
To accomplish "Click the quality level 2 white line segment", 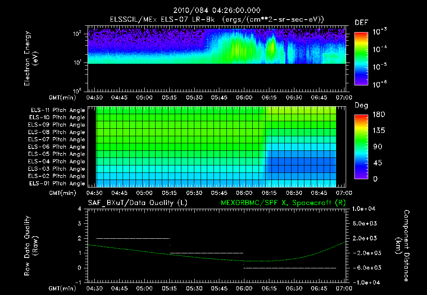I will coord(133,238).
